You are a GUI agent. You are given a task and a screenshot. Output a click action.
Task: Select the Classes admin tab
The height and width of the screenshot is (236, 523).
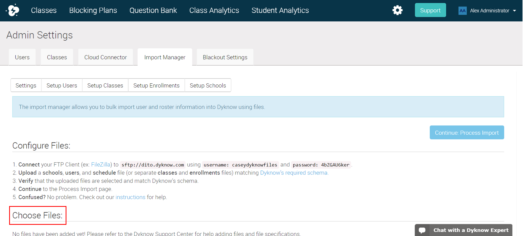pyautogui.click(x=57, y=57)
